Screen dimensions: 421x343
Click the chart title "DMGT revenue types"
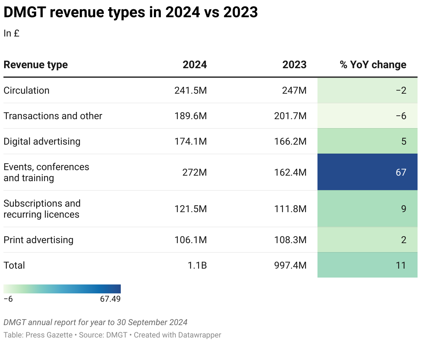click(x=130, y=12)
